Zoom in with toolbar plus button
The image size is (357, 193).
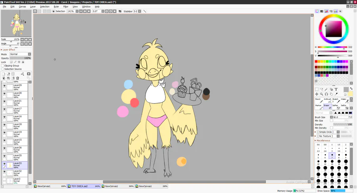[85, 11]
